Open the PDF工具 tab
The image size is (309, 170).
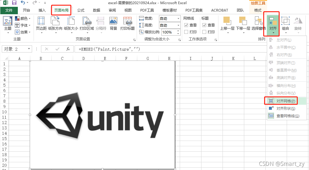147,10
